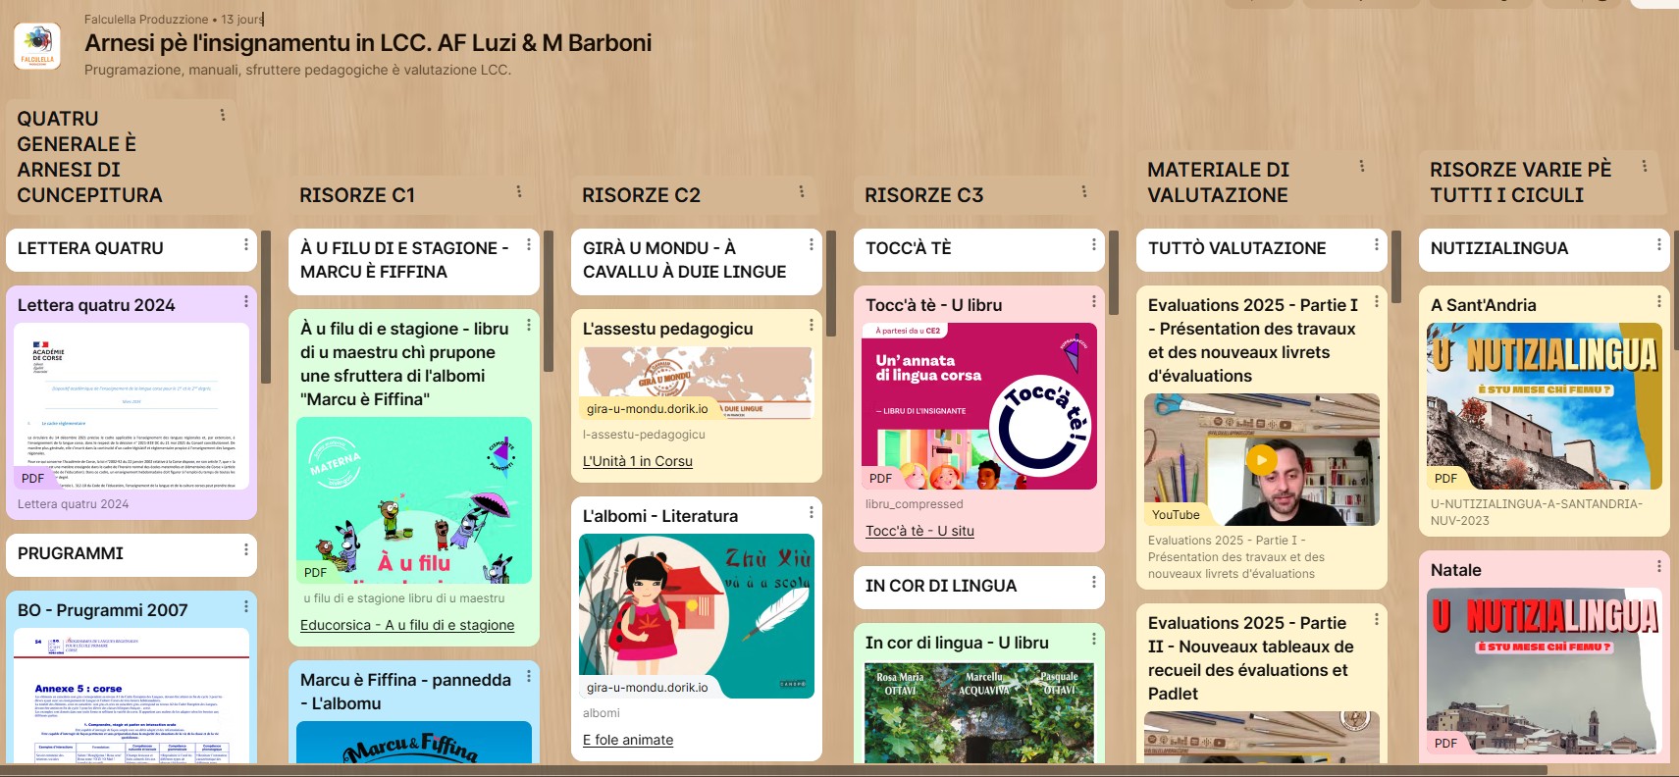Open options menu for RISORZE C1 section
This screenshot has width=1679, height=777.
click(x=519, y=192)
